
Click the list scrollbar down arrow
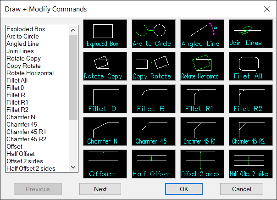(73, 167)
